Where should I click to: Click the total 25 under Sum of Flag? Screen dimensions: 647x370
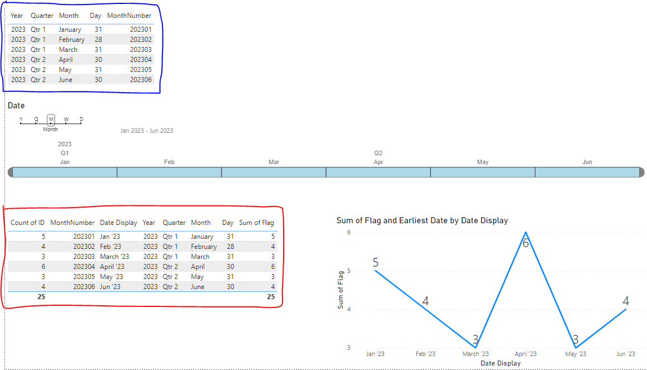pos(271,297)
